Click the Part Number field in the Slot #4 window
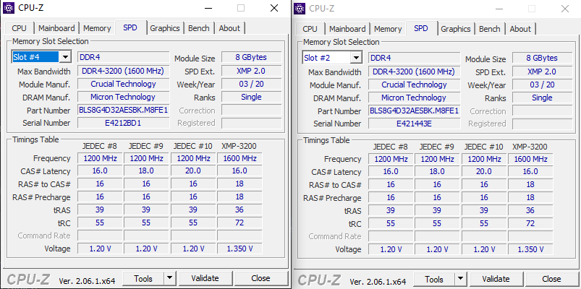The height and width of the screenshot is (289, 581). tap(124, 110)
